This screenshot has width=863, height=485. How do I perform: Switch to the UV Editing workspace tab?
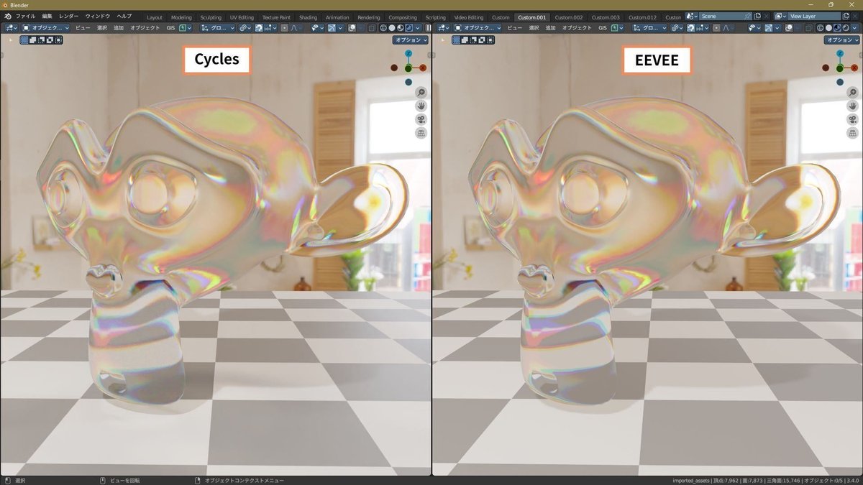pyautogui.click(x=242, y=17)
